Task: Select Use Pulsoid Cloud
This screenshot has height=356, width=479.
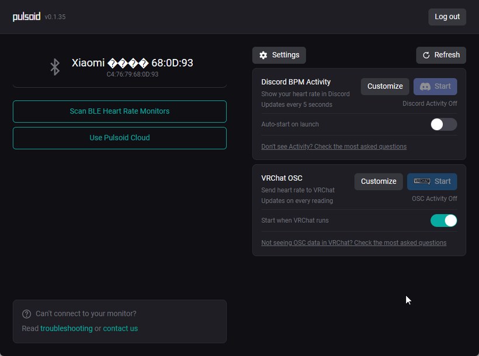Action: (119, 138)
